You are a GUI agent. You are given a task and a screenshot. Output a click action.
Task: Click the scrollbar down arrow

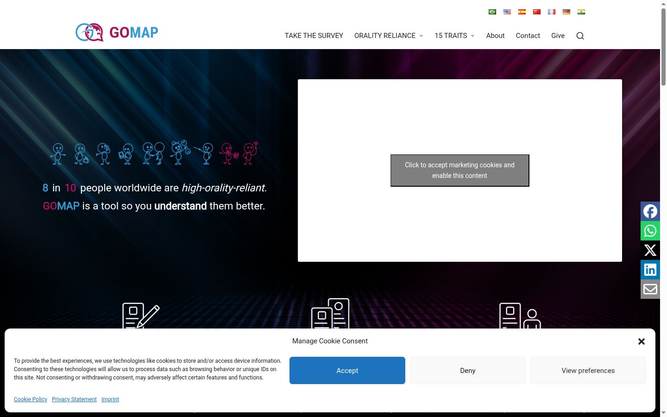tap(664, 413)
